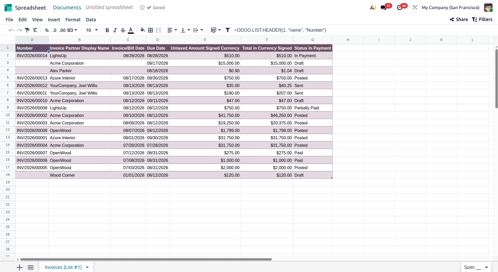Apply percent number format
This screenshot has width=498, height=272.
pos(47,30)
